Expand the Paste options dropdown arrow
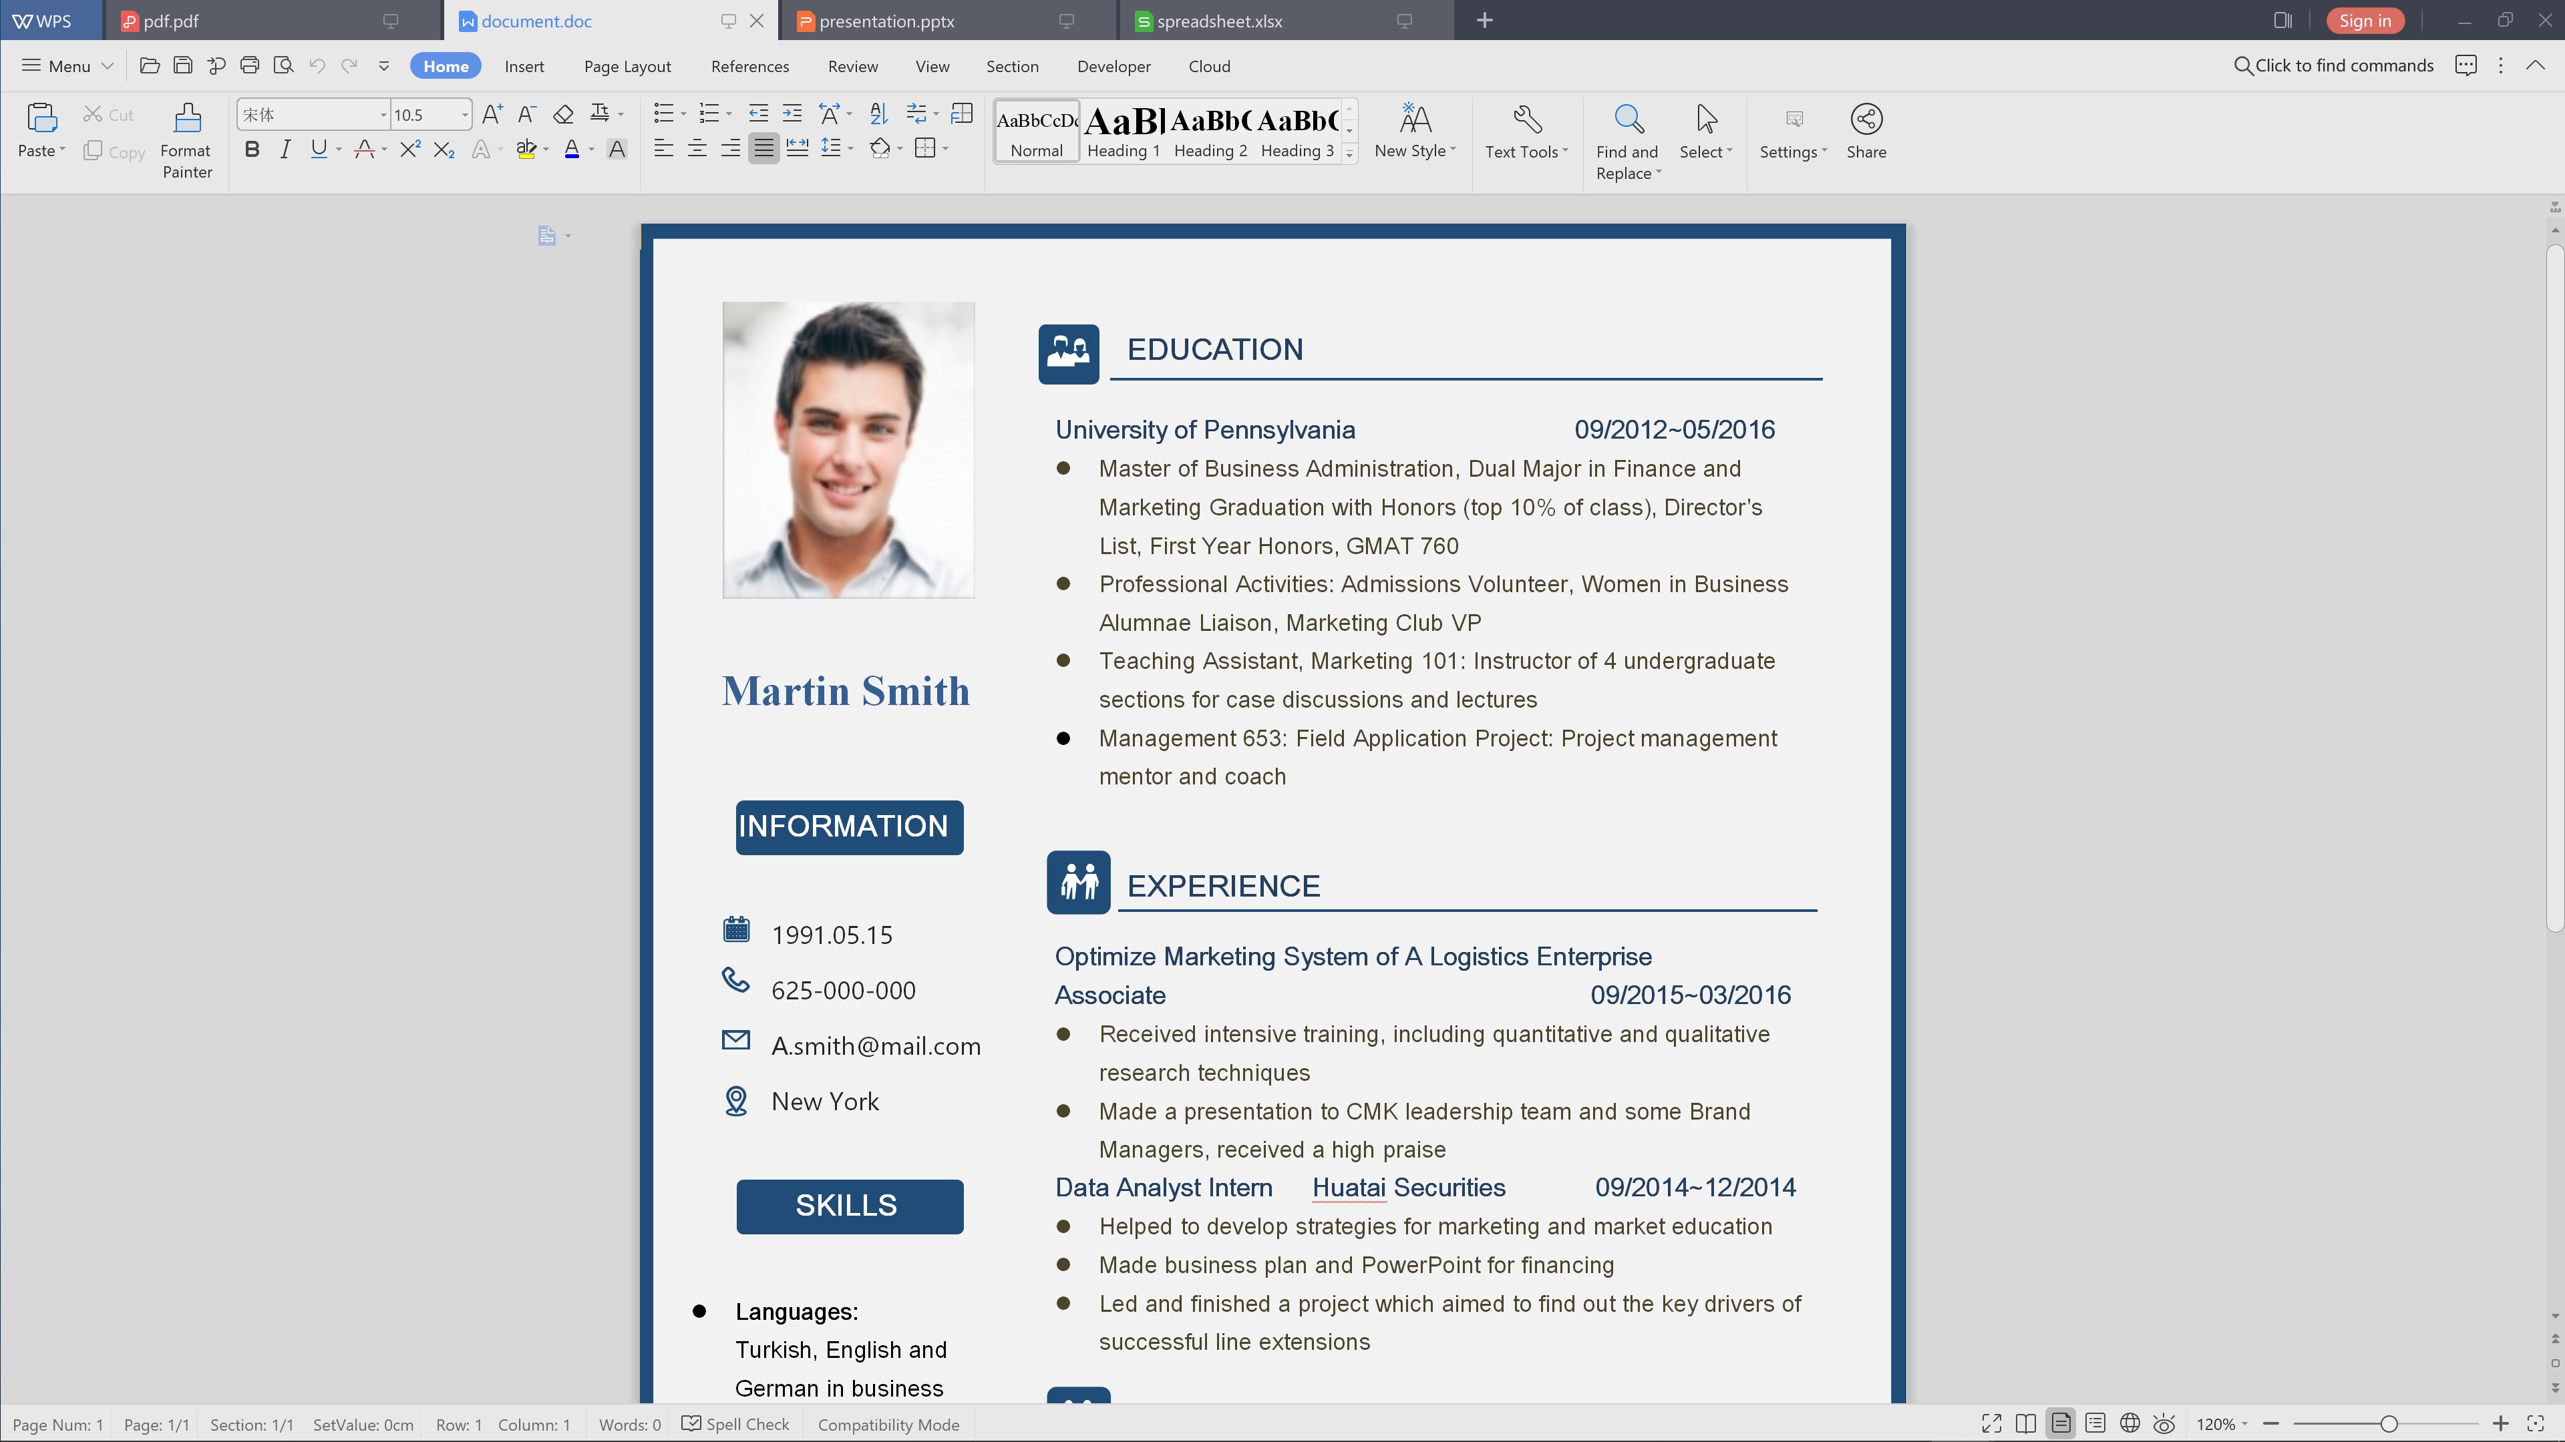Image resolution: width=2565 pixels, height=1442 pixels. (61, 150)
